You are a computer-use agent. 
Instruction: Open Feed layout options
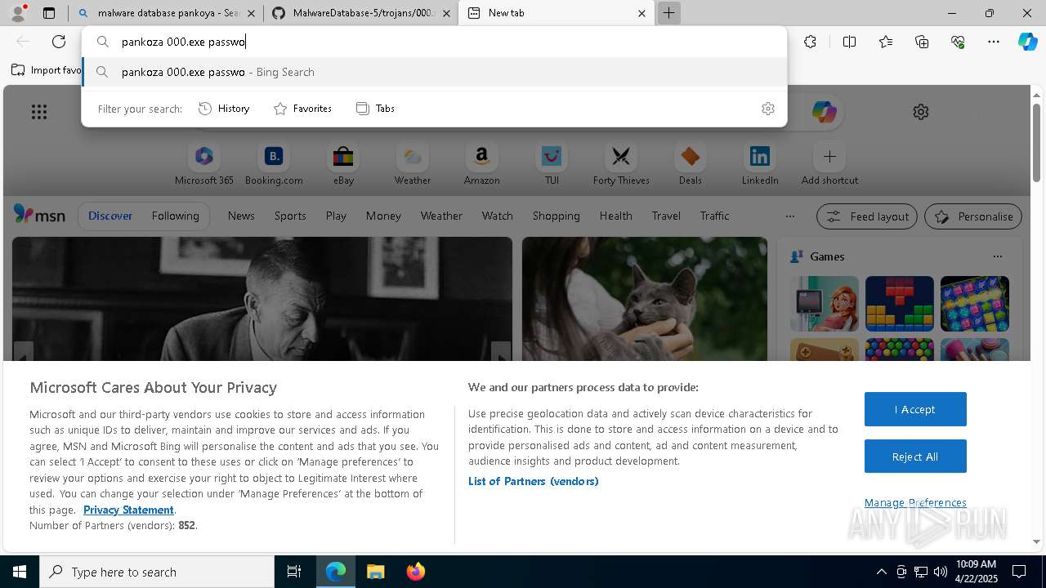tap(867, 216)
